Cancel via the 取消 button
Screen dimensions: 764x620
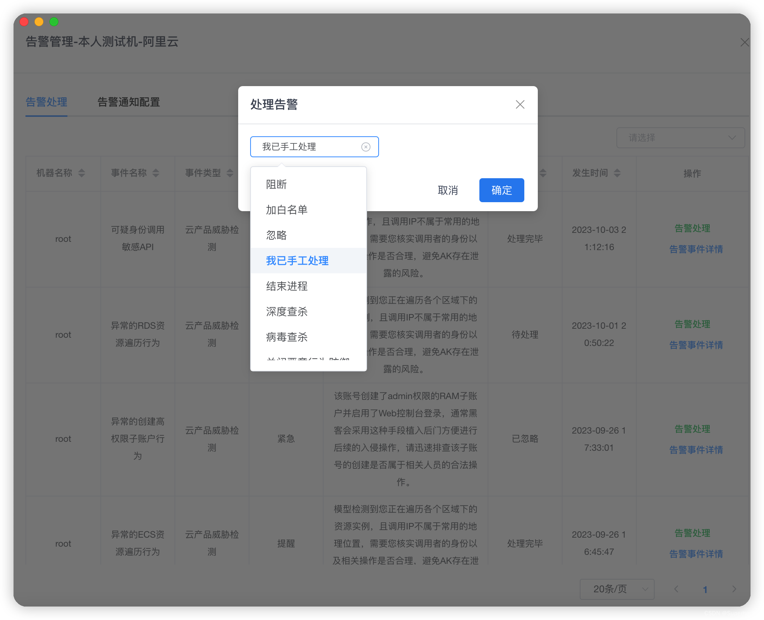[x=448, y=190]
